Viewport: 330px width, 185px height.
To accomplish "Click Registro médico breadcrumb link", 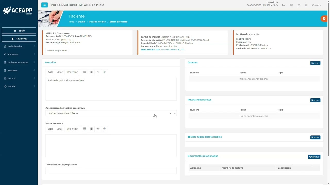I will coord(97,22).
